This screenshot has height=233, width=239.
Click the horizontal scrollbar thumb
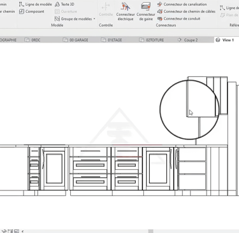(x=151, y=231)
